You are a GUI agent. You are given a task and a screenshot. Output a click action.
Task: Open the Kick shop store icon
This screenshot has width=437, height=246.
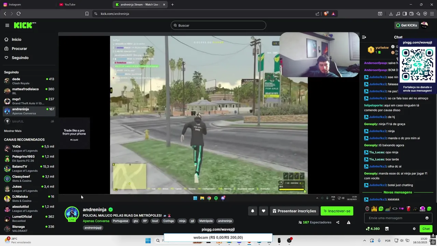(x=387, y=229)
